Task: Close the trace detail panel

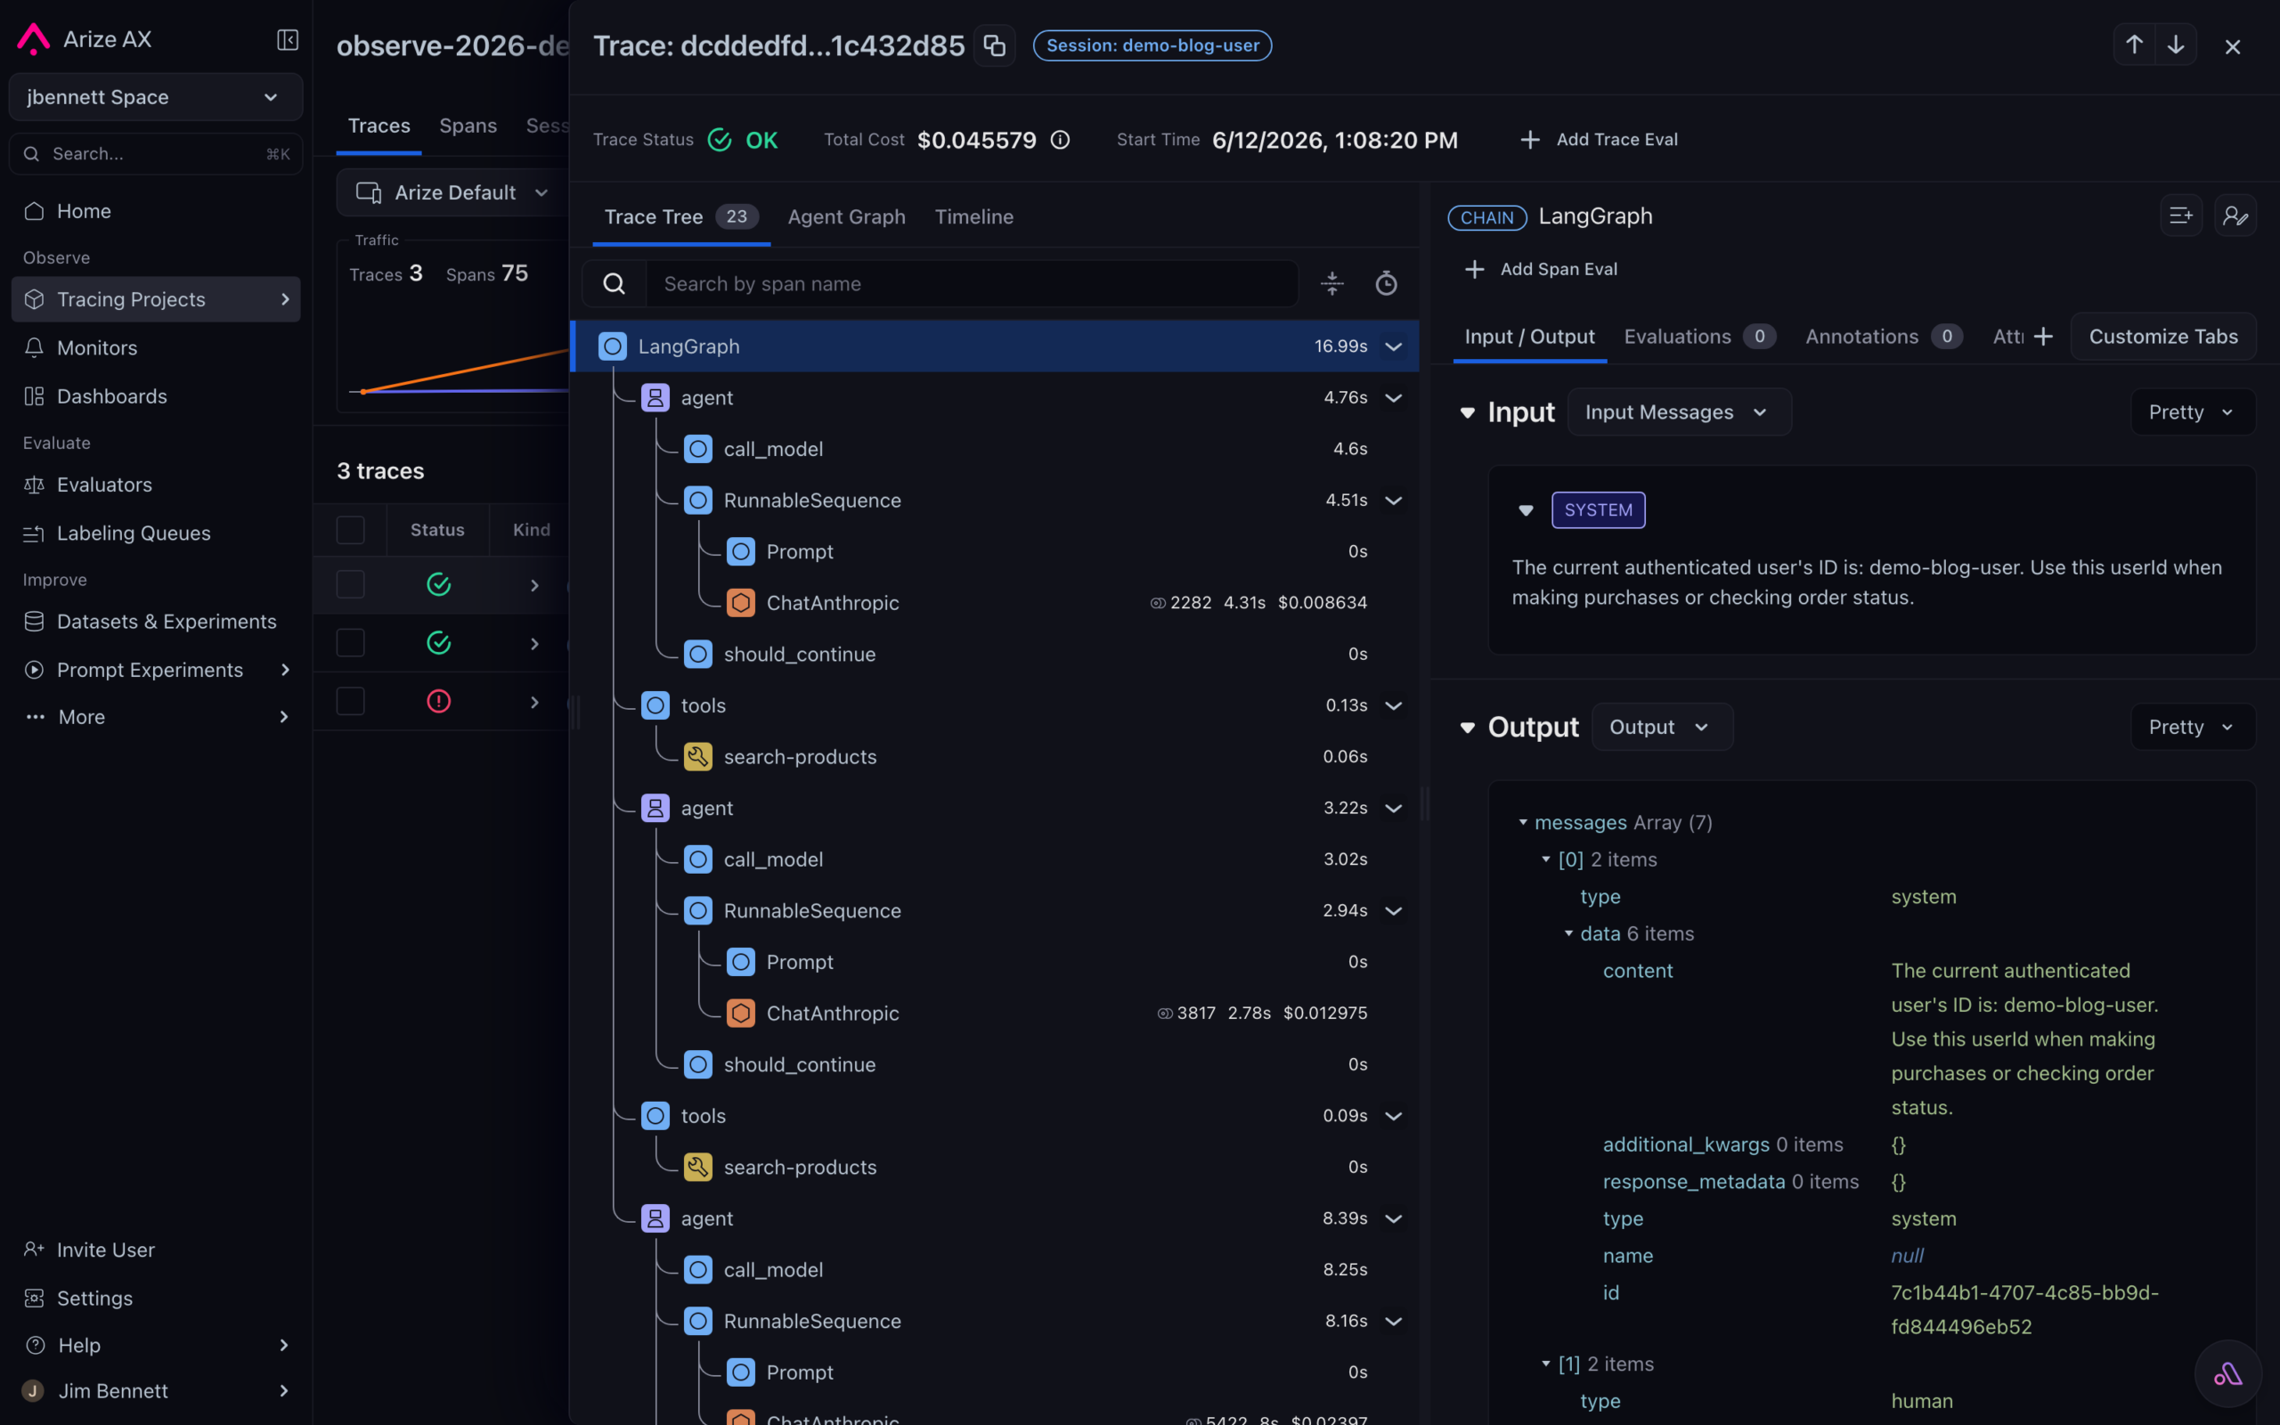Action: [x=2232, y=46]
